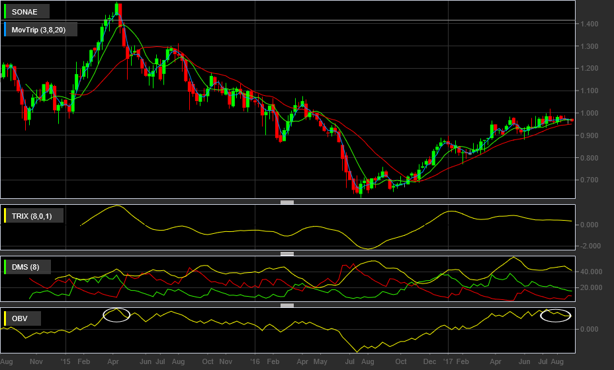Click the 0.700 price level on axis
Screen dimensions: 614x370
(590, 180)
